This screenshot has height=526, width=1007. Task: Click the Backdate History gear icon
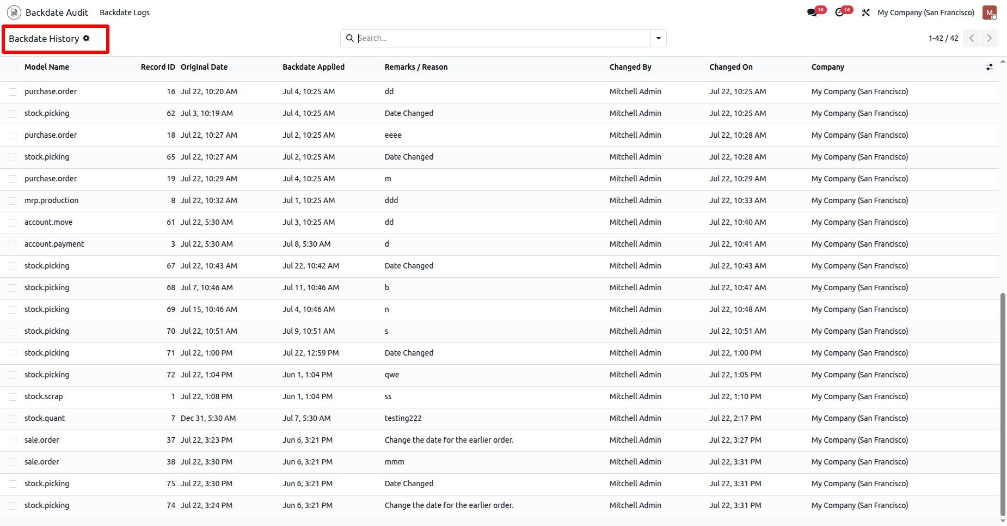pos(86,38)
